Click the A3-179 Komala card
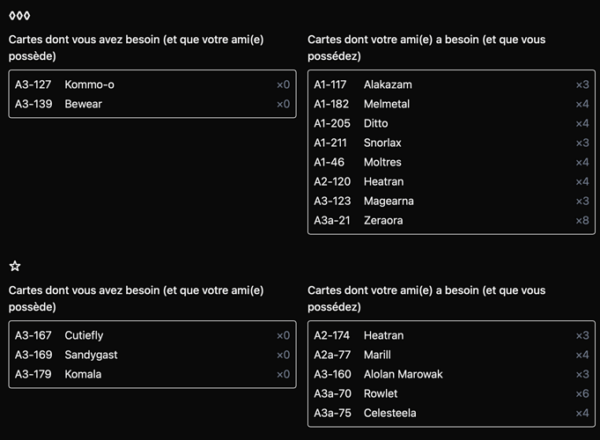Image resolution: width=600 pixels, height=440 pixels. point(152,374)
